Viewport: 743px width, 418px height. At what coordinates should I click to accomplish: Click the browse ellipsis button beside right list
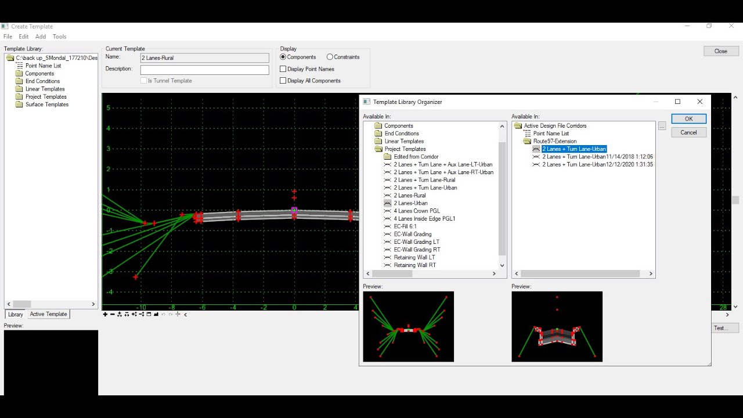(x=662, y=126)
